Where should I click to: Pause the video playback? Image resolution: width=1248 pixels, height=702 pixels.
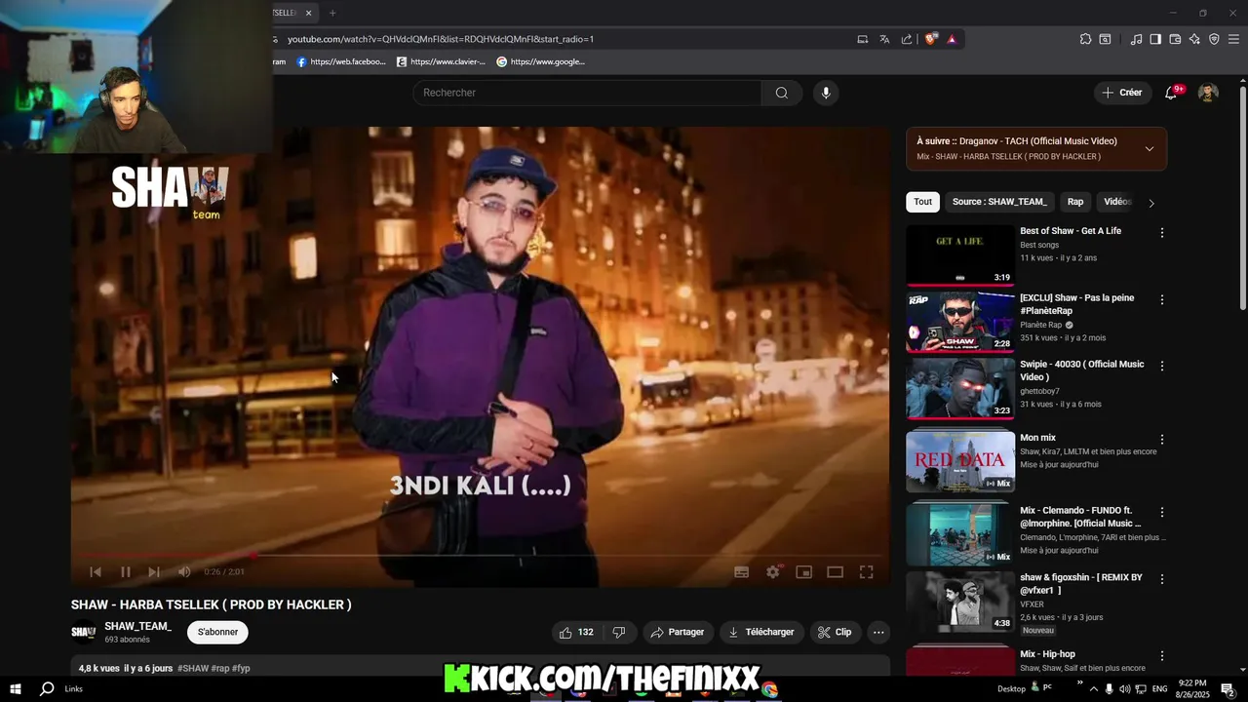pyautogui.click(x=125, y=572)
